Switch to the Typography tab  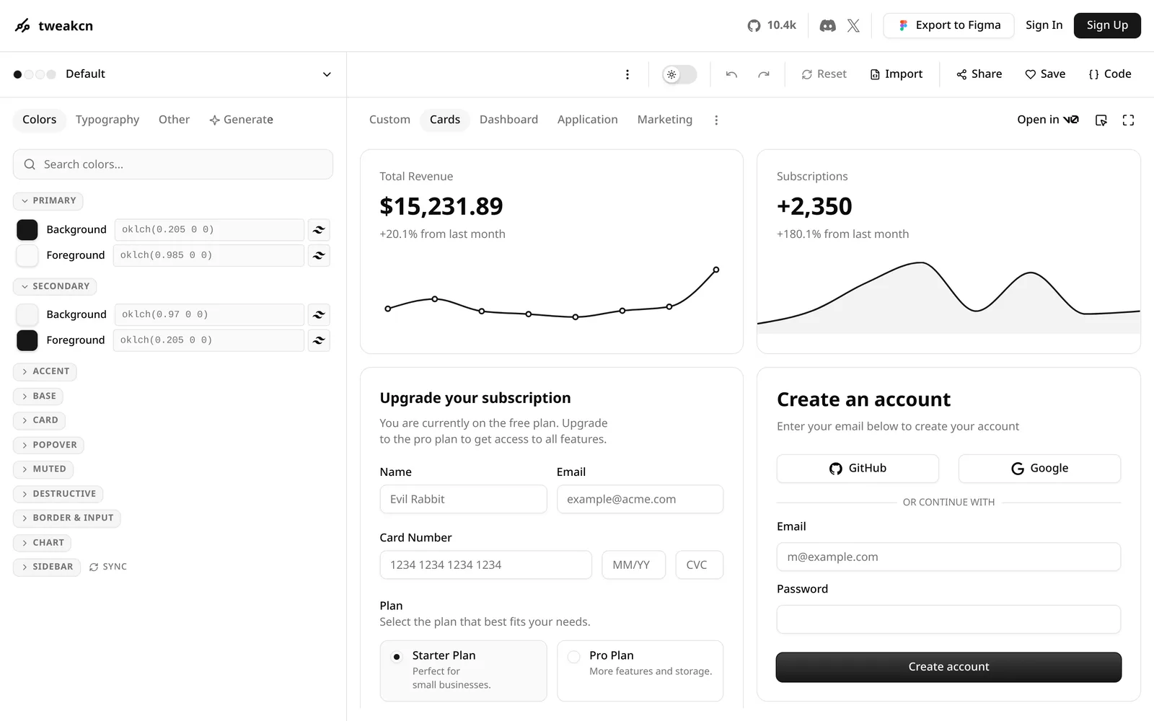[107, 120]
